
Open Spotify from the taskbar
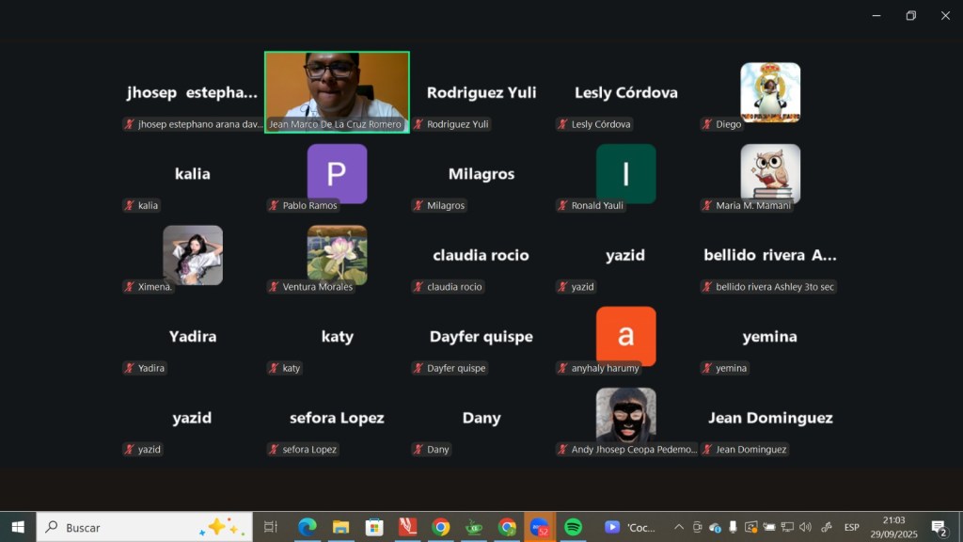(x=573, y=527)
